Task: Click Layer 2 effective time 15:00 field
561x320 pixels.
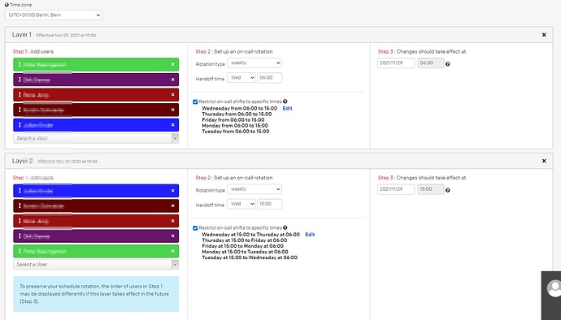Action: [431, 189]
